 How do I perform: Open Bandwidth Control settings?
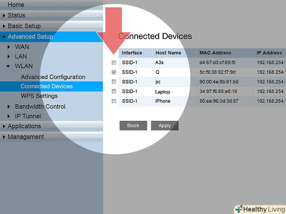click(40, 107)
